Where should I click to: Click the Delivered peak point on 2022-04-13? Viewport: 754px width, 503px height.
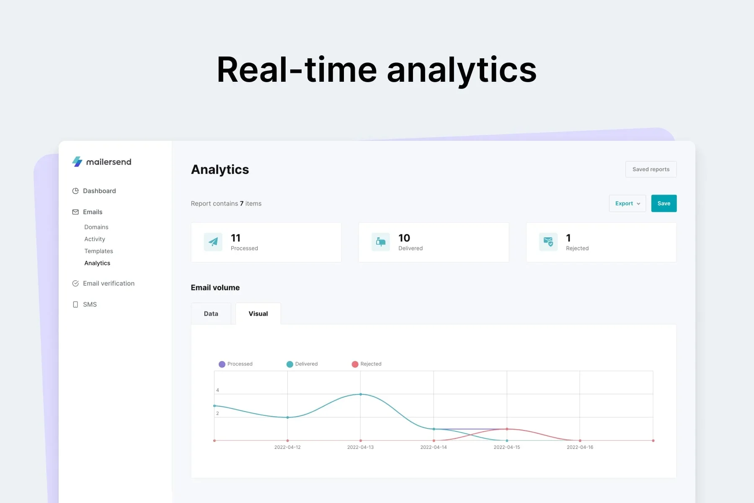361,394
